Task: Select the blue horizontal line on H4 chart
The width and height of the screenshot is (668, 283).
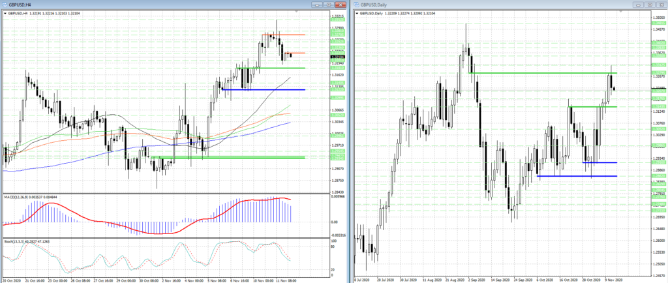Action: tap(261, 89)
